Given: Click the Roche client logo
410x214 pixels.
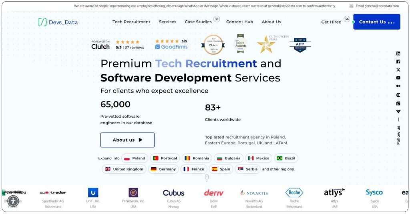Looking at the screenshot, I should (x=294, y=192).
